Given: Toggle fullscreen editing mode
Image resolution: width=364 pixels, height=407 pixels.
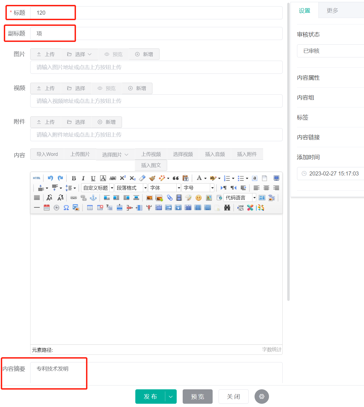Looking at the screenshot, I should (x=276, y=178).
